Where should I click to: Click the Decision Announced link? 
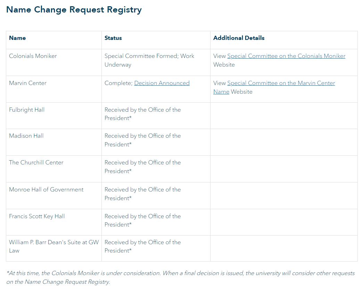[x=162, y=83]
